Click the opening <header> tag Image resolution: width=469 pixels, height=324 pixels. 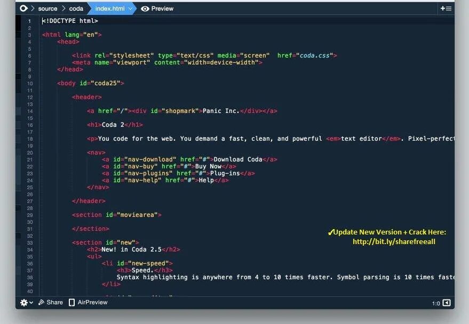pos(87,97)
